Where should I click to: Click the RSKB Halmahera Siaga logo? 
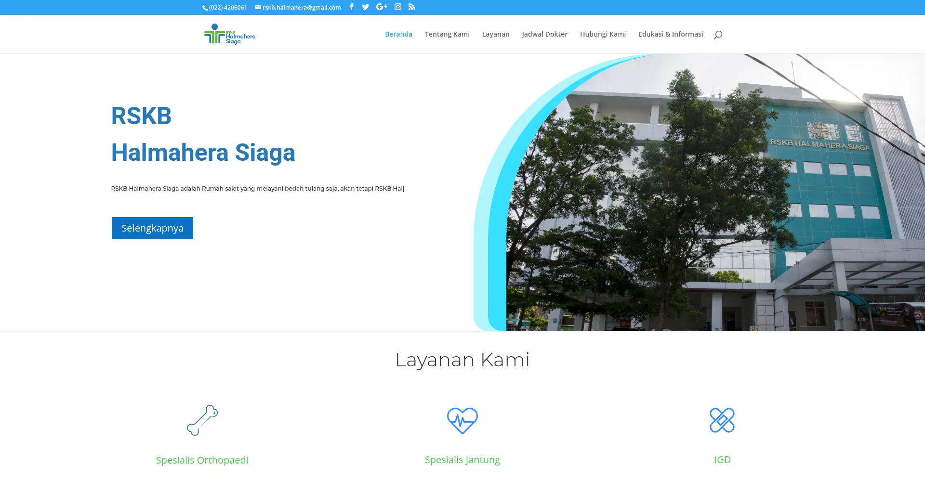(230, 34)
